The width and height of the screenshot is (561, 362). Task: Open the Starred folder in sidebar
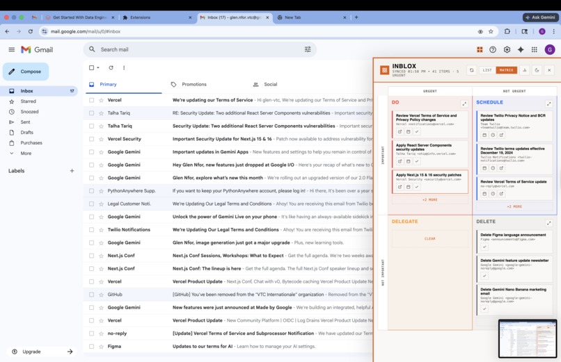[28, 101]
